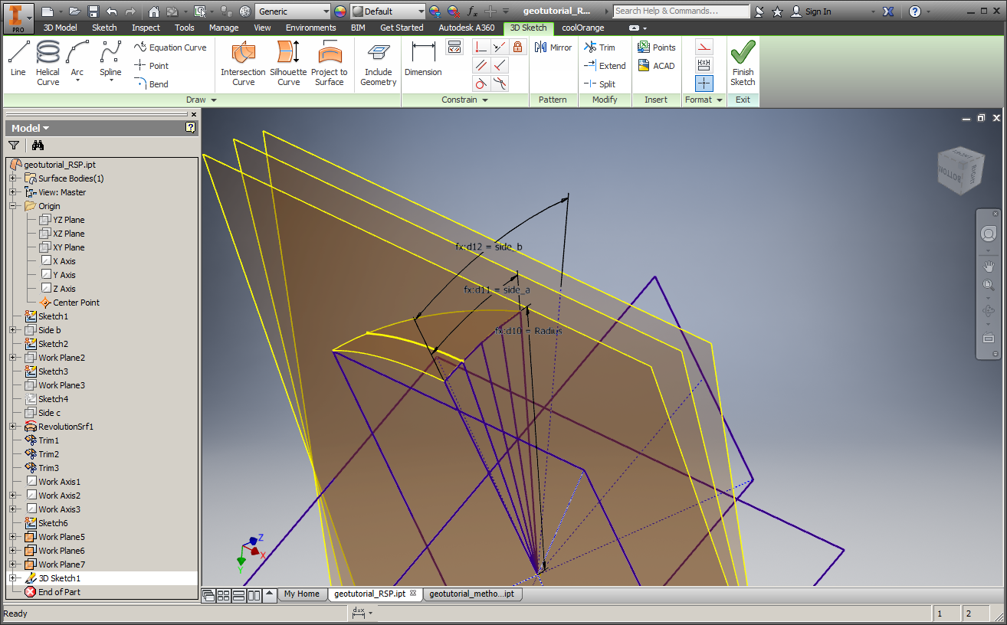Expand the Work Plane5 node

[12, 537]
